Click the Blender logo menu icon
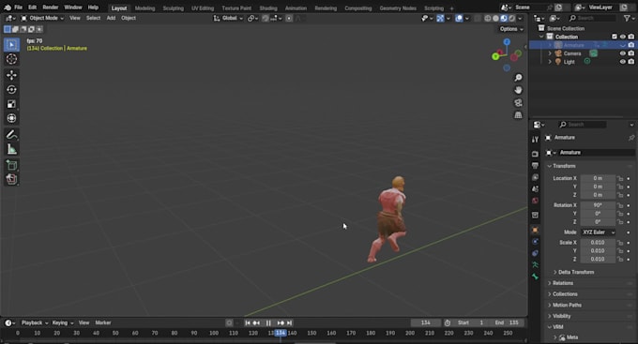 pyautogui.click(x=8, y=7)
